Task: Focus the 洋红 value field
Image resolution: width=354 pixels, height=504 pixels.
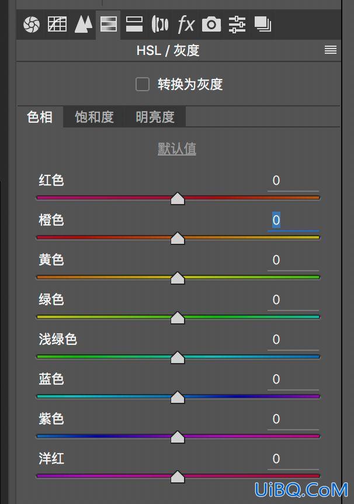Action: tap(293, 459)
